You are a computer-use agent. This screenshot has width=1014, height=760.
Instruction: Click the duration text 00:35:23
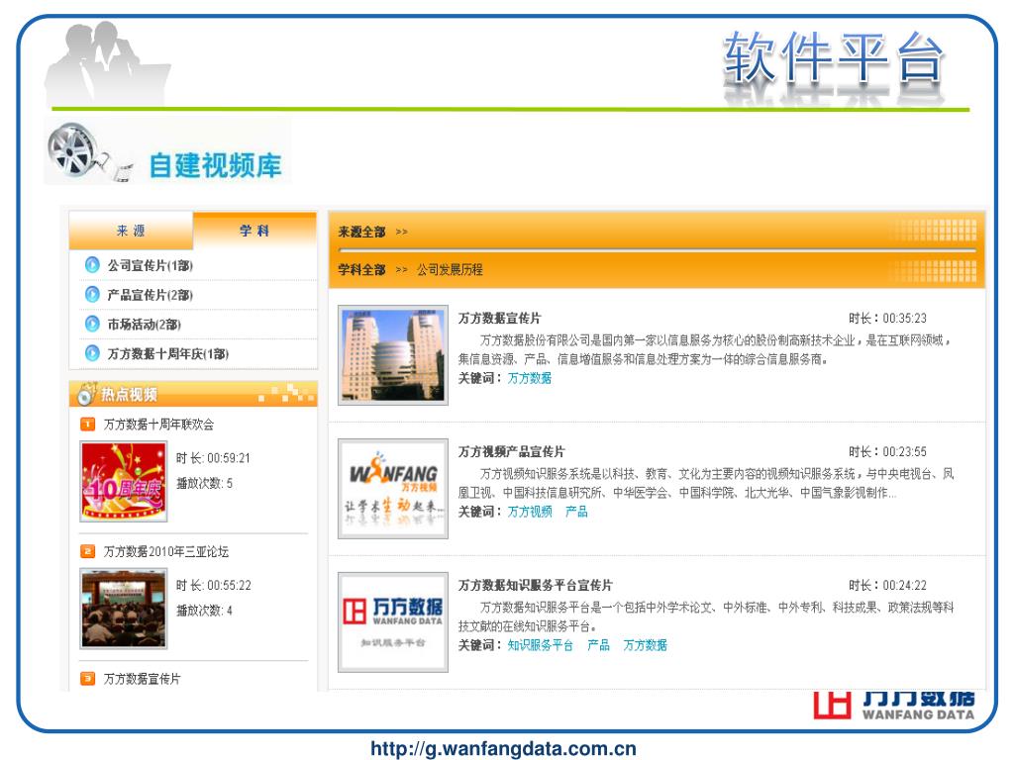point(904,318)
